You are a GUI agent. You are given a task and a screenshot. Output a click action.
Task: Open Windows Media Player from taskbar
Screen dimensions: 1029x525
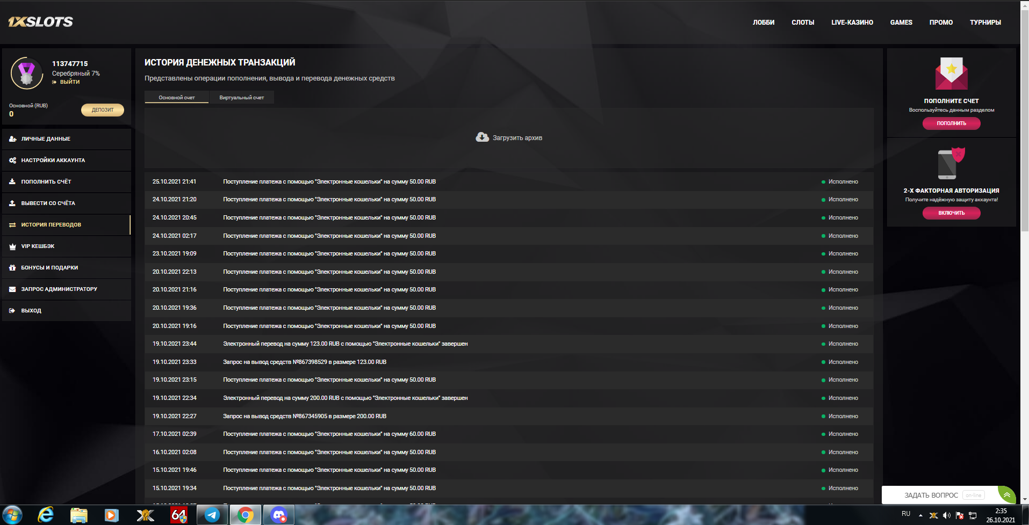click(111, 515)
